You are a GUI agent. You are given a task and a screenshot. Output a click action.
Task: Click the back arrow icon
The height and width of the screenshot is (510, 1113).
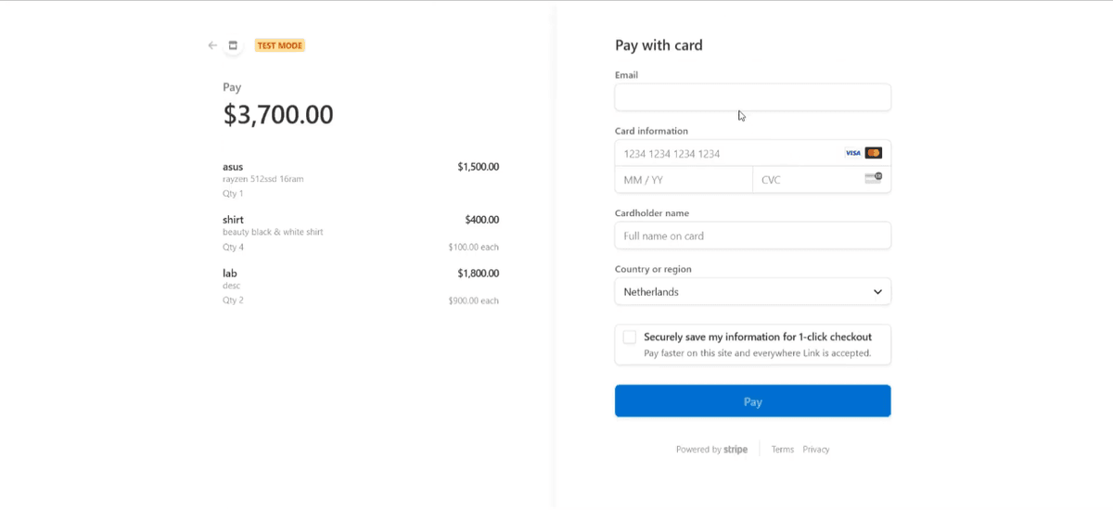(212, 45)
